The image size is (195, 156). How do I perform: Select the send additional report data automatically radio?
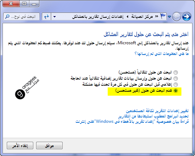(x=176, y=79)
